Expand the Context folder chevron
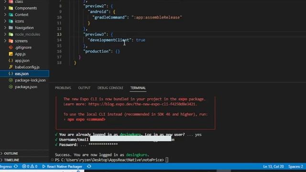The width and height of the screenshot is (306, 172). (5, 15)
